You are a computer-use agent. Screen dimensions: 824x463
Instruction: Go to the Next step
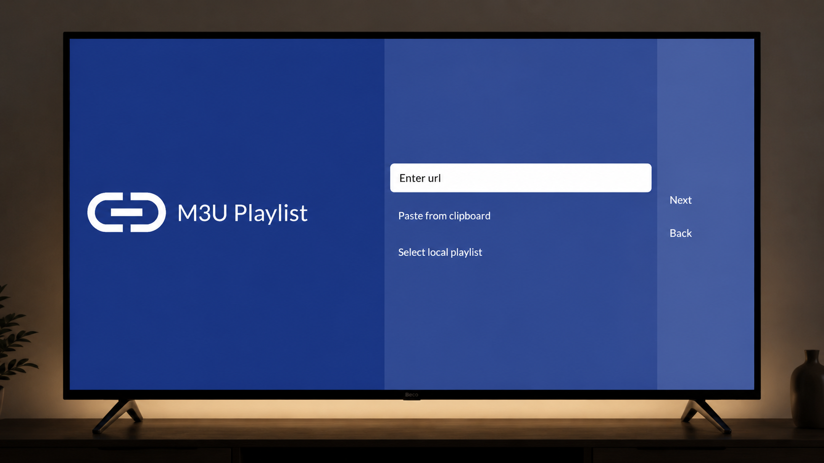coord(681,200)
